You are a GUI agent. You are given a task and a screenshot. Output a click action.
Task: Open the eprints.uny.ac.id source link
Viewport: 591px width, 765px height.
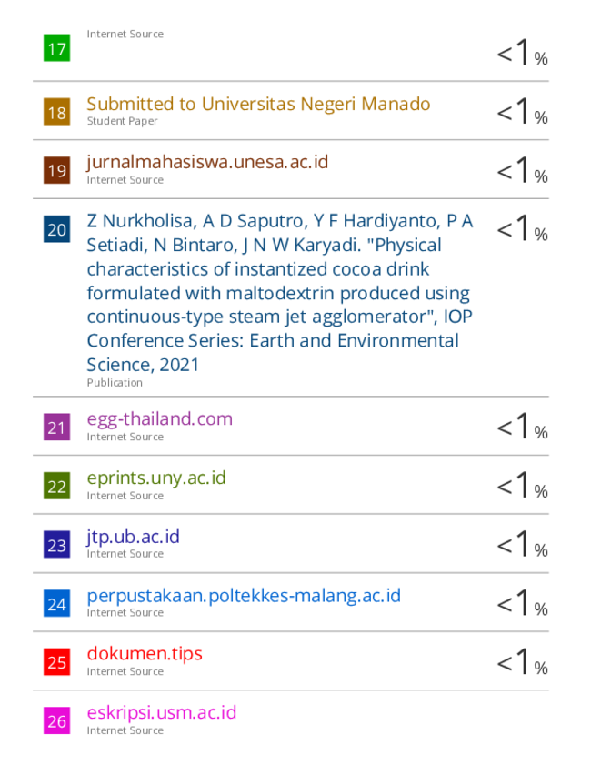(156, 478)
